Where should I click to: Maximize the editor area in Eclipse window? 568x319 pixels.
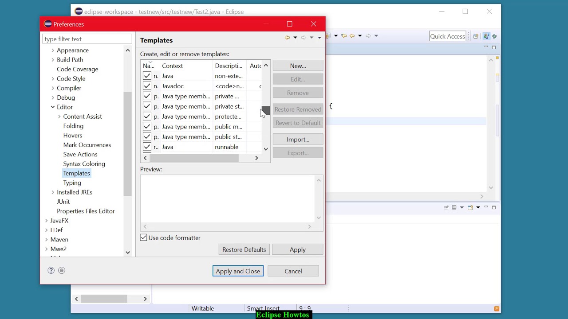pos(493,47)
